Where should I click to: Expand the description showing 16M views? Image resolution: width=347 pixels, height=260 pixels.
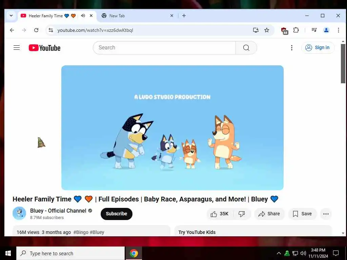coord(91,231)
